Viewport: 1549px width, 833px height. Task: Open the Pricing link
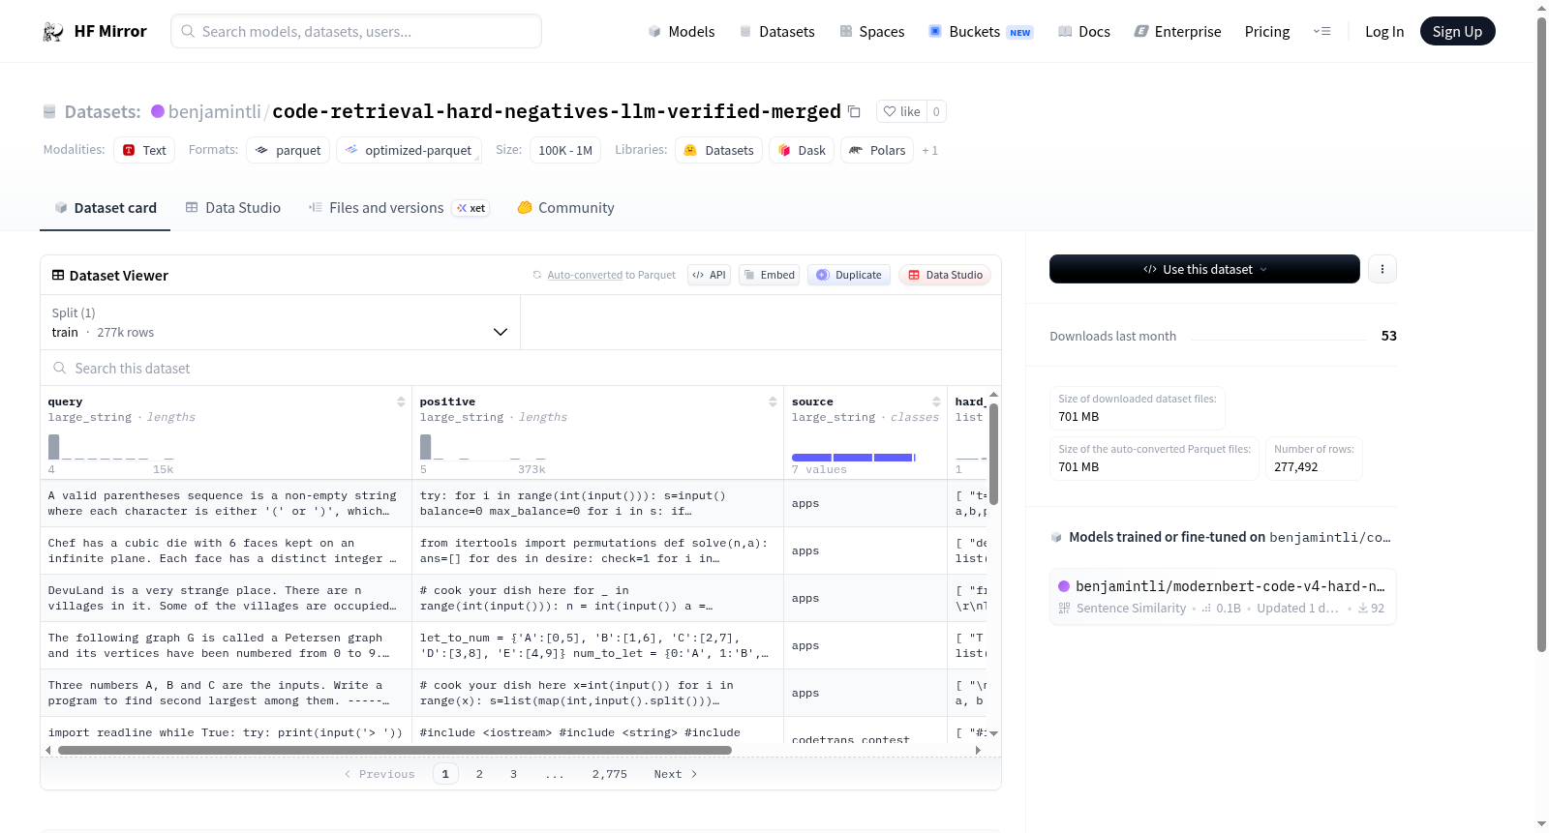pyautogui.click(x=1267, y=31)
